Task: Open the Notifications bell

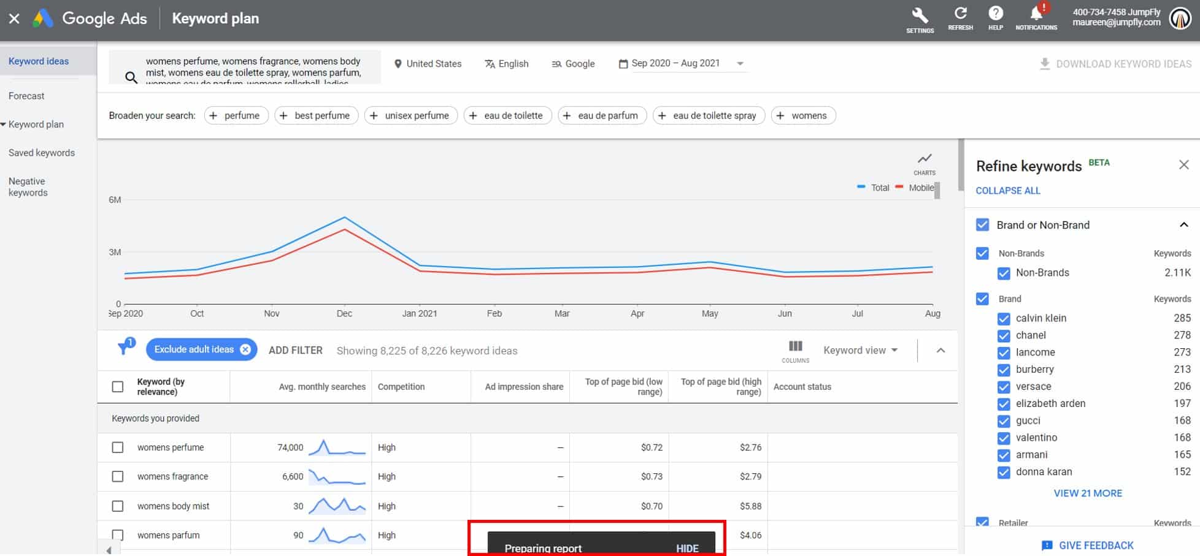Action: 1036,13
